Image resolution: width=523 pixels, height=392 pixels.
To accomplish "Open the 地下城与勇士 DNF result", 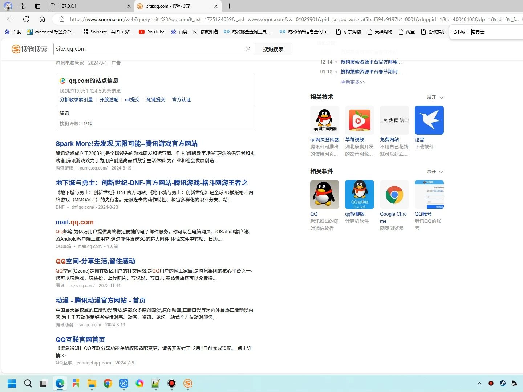I will pyautogui.click(x=151, y=183).
